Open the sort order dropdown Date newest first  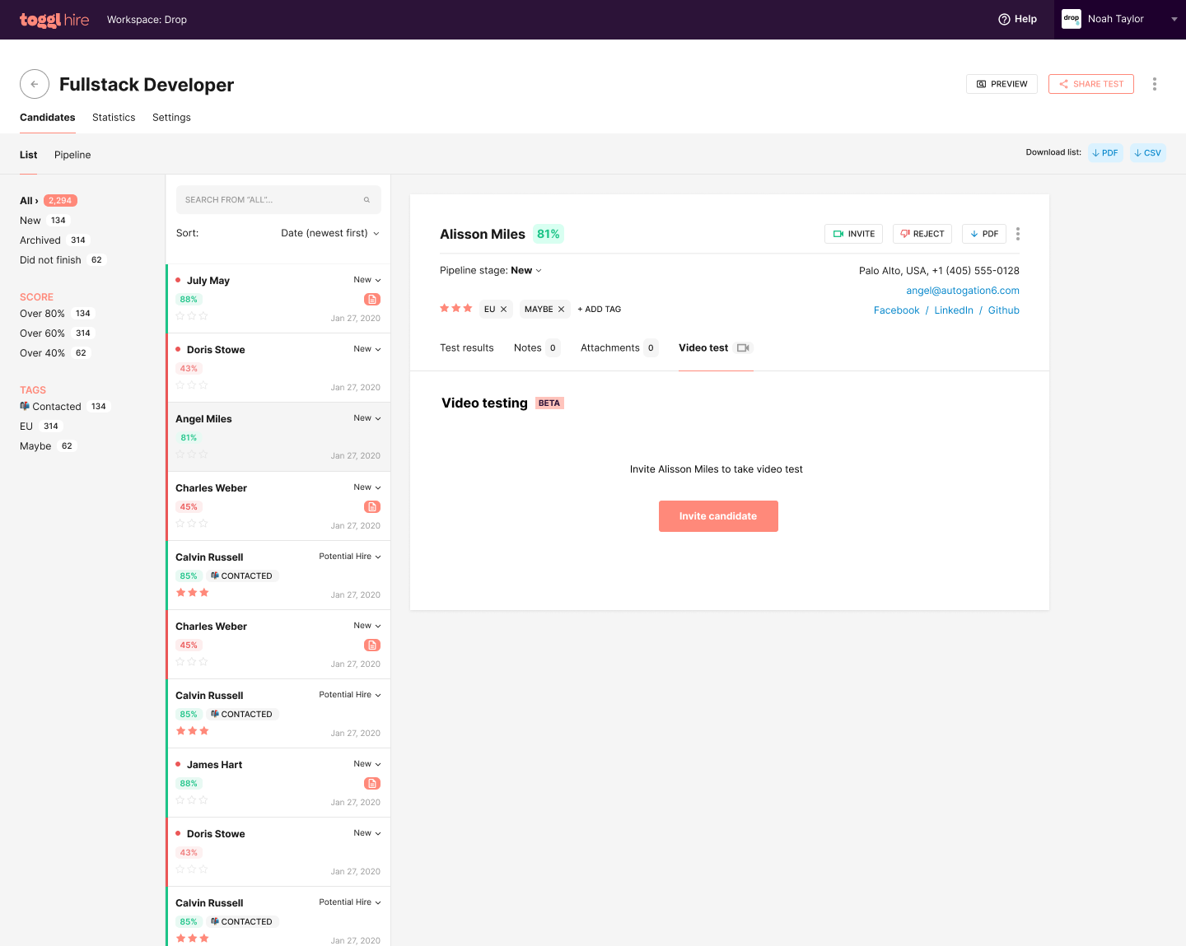click(330, 233)
